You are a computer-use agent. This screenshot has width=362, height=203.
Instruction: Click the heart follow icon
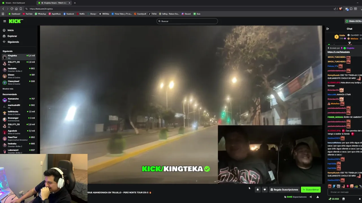pyautogui.click(x=265, y=190)
